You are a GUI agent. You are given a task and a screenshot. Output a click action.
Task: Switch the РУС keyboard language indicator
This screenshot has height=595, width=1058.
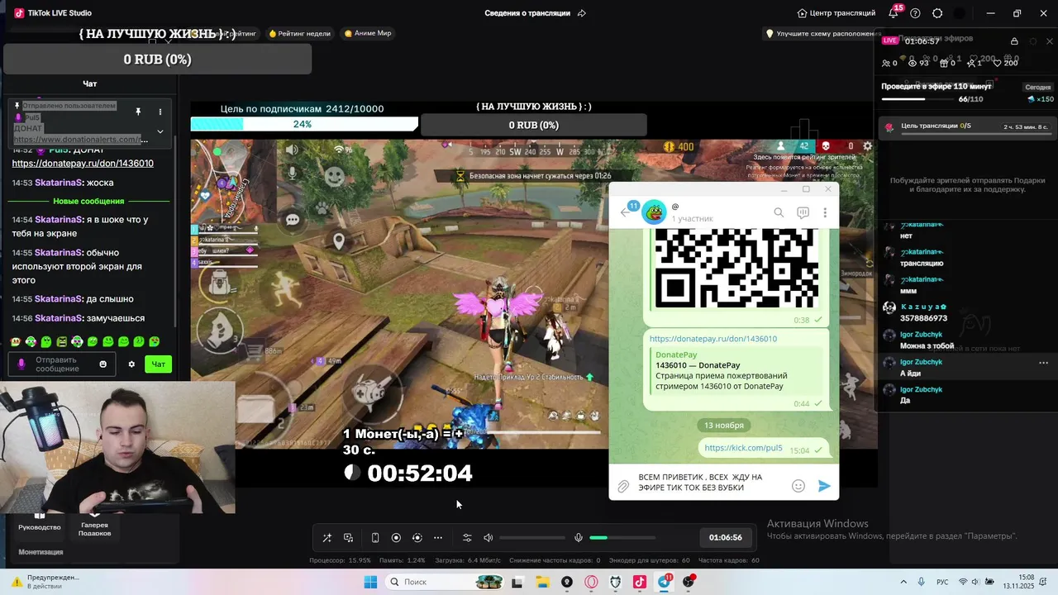942,582
